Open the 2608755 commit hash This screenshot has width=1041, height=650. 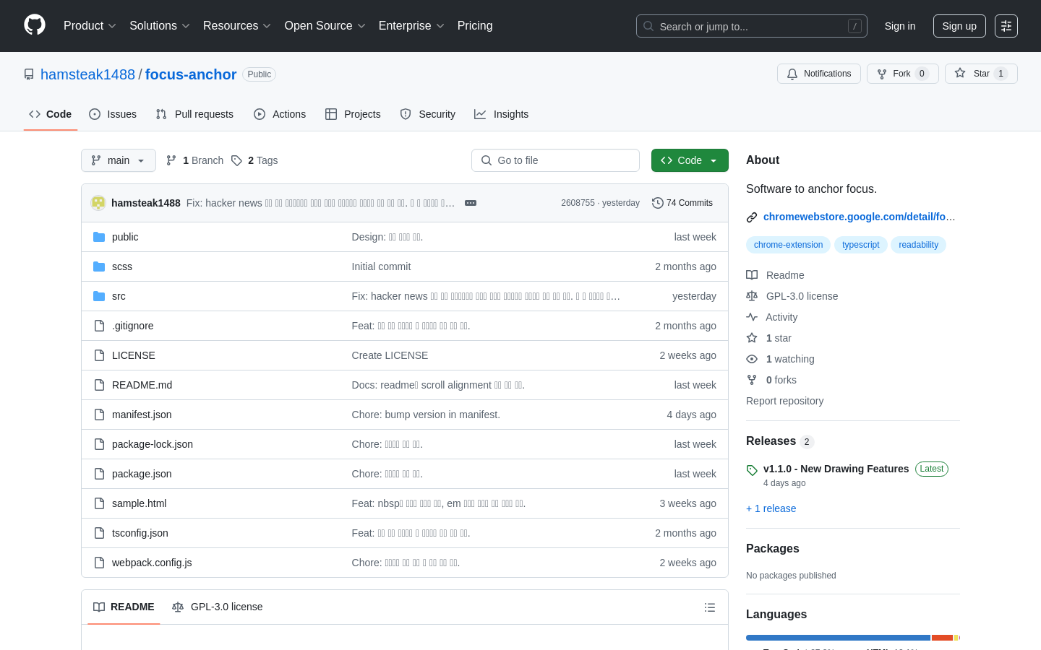578,203
